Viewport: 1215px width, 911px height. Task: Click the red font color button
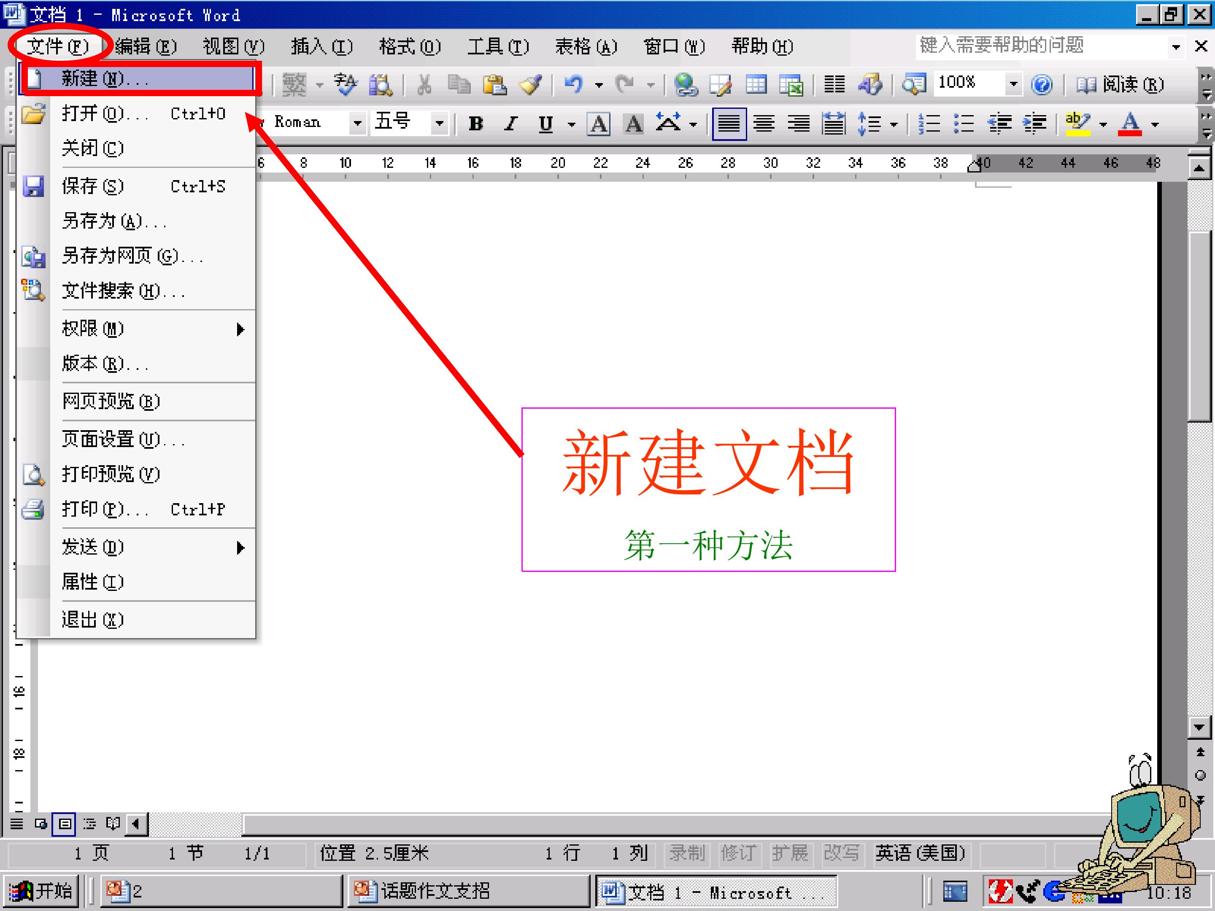(1129, 124)
